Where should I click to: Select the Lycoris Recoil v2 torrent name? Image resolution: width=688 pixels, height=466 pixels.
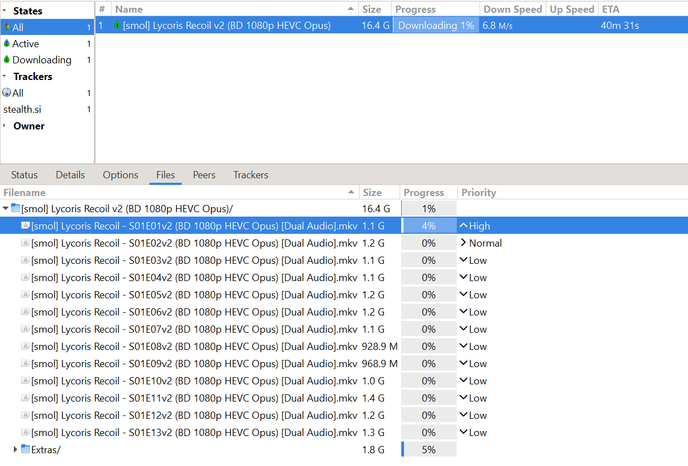coord(227,25)
